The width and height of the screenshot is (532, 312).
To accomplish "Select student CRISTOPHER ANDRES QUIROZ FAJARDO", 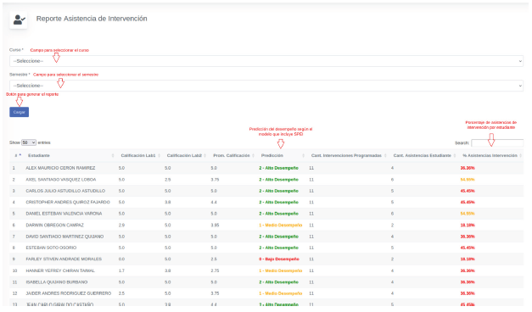I will tap(68, 202).
